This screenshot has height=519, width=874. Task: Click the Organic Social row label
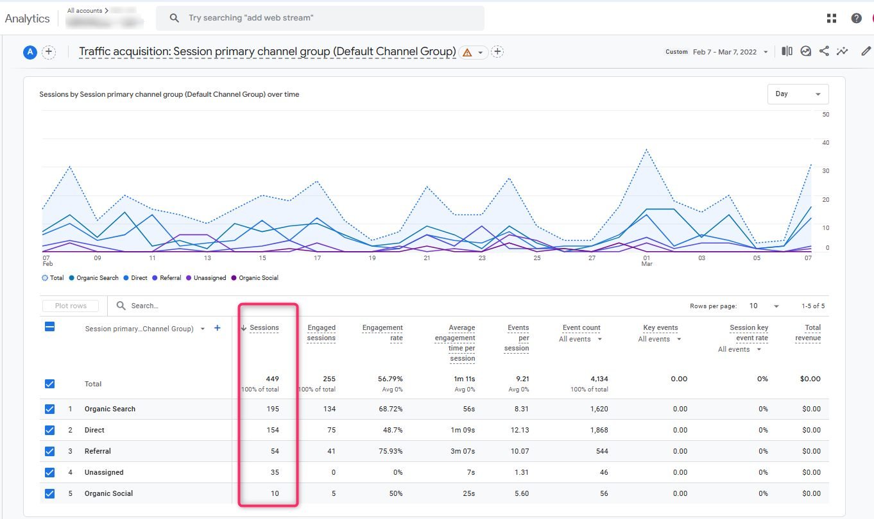pos(108,493)
